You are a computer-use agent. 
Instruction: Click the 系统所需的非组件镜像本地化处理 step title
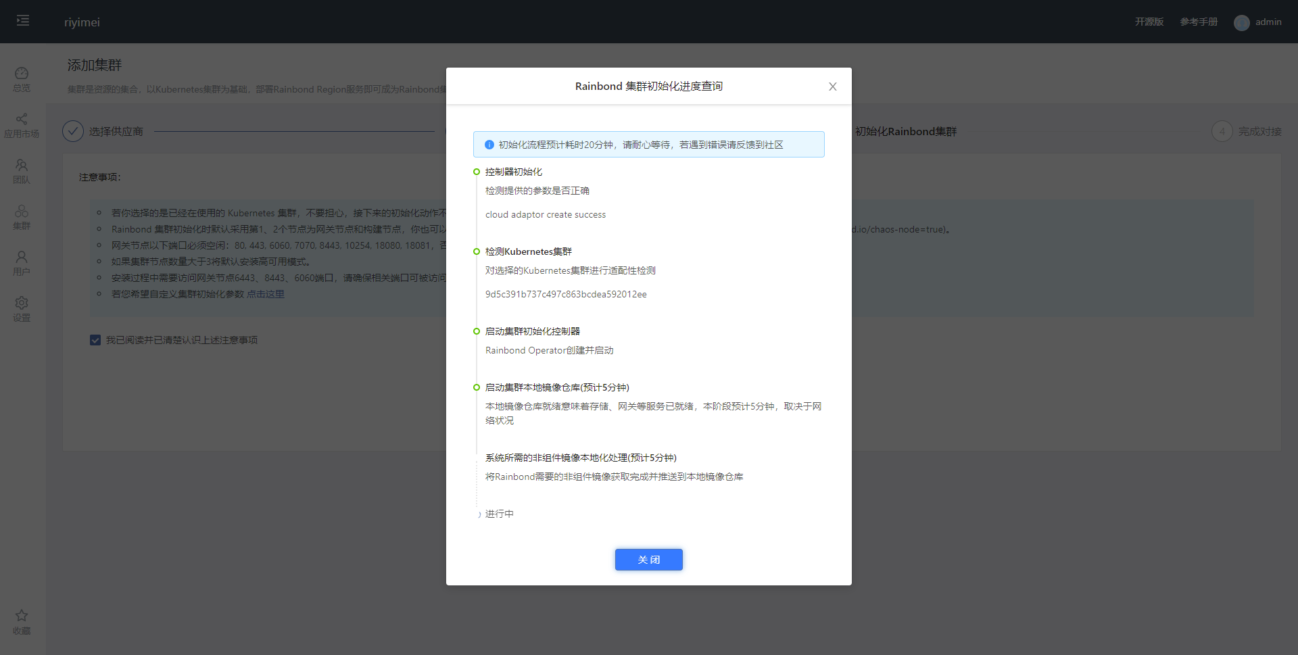[581, 458]
